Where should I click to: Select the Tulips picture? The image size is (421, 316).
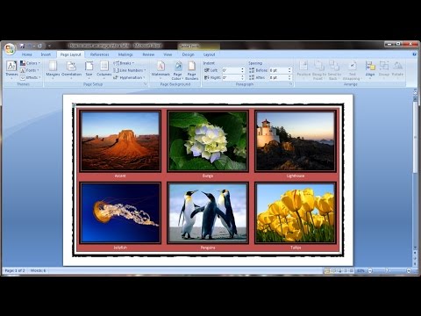point(296,212)
